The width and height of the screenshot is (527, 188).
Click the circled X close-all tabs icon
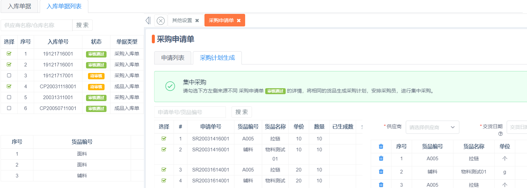pyautogui.click(x=160, y=21)
